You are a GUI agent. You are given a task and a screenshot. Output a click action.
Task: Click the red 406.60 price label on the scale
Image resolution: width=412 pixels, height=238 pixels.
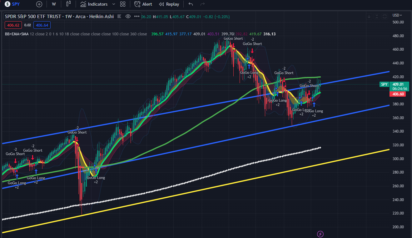click(x=398, y=94)
